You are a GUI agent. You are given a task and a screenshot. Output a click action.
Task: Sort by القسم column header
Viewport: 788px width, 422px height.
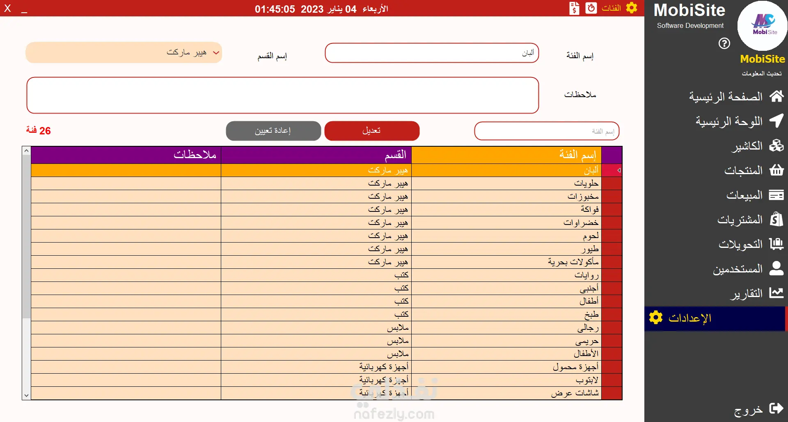[x=316, y=155]
